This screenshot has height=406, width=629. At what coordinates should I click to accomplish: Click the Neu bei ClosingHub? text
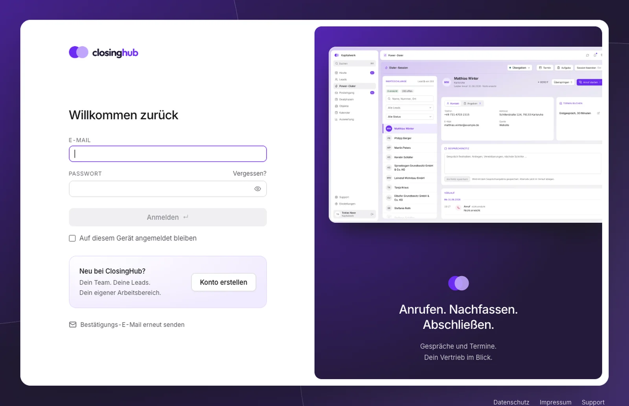coord(112,271)
